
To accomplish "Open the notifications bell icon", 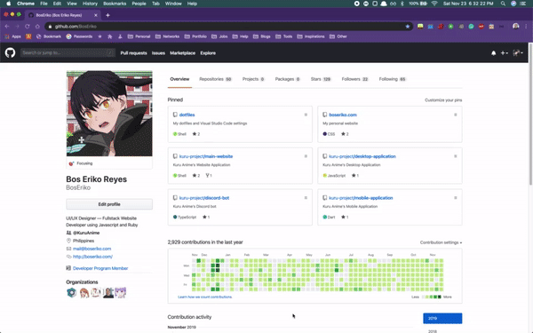I will coord(493,53).
